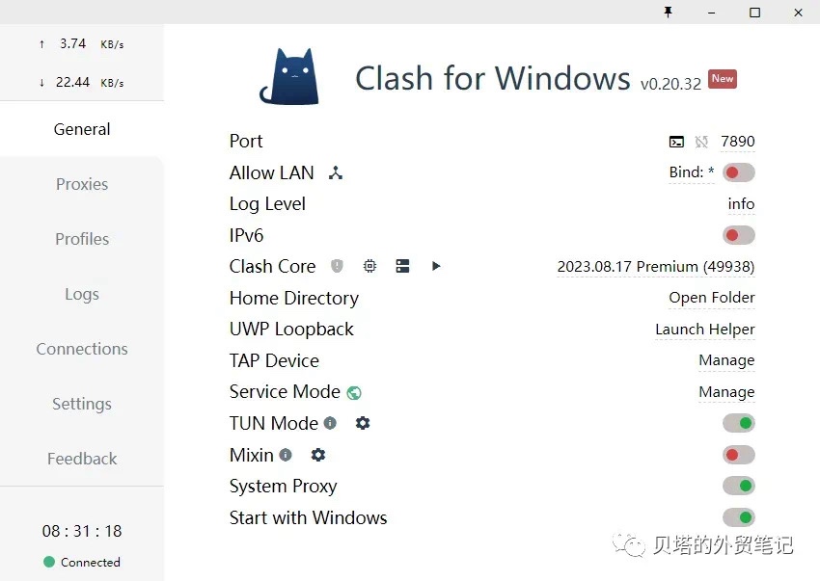Show network interfaces icon next to Allow LAN
This screenshot has width=820, height=581.
point(336,173)
